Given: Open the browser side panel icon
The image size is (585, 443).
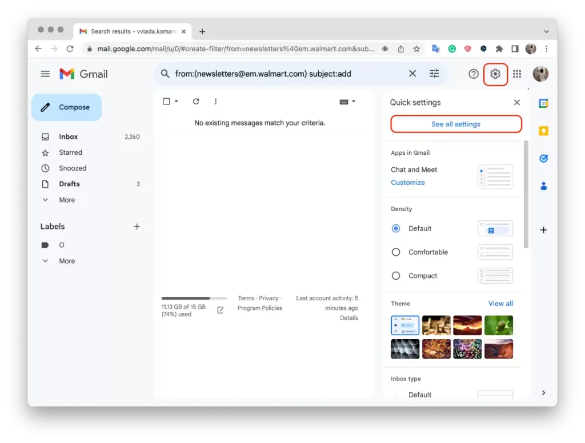Looking at the screenshot, I should (515, 49).
